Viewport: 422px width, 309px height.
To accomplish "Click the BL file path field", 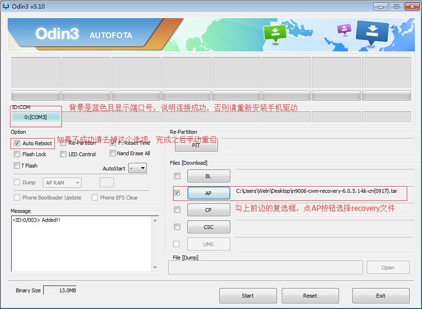I will [325, 176].
